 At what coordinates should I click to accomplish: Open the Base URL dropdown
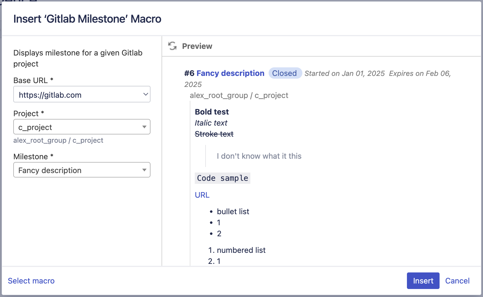point(82,94)
